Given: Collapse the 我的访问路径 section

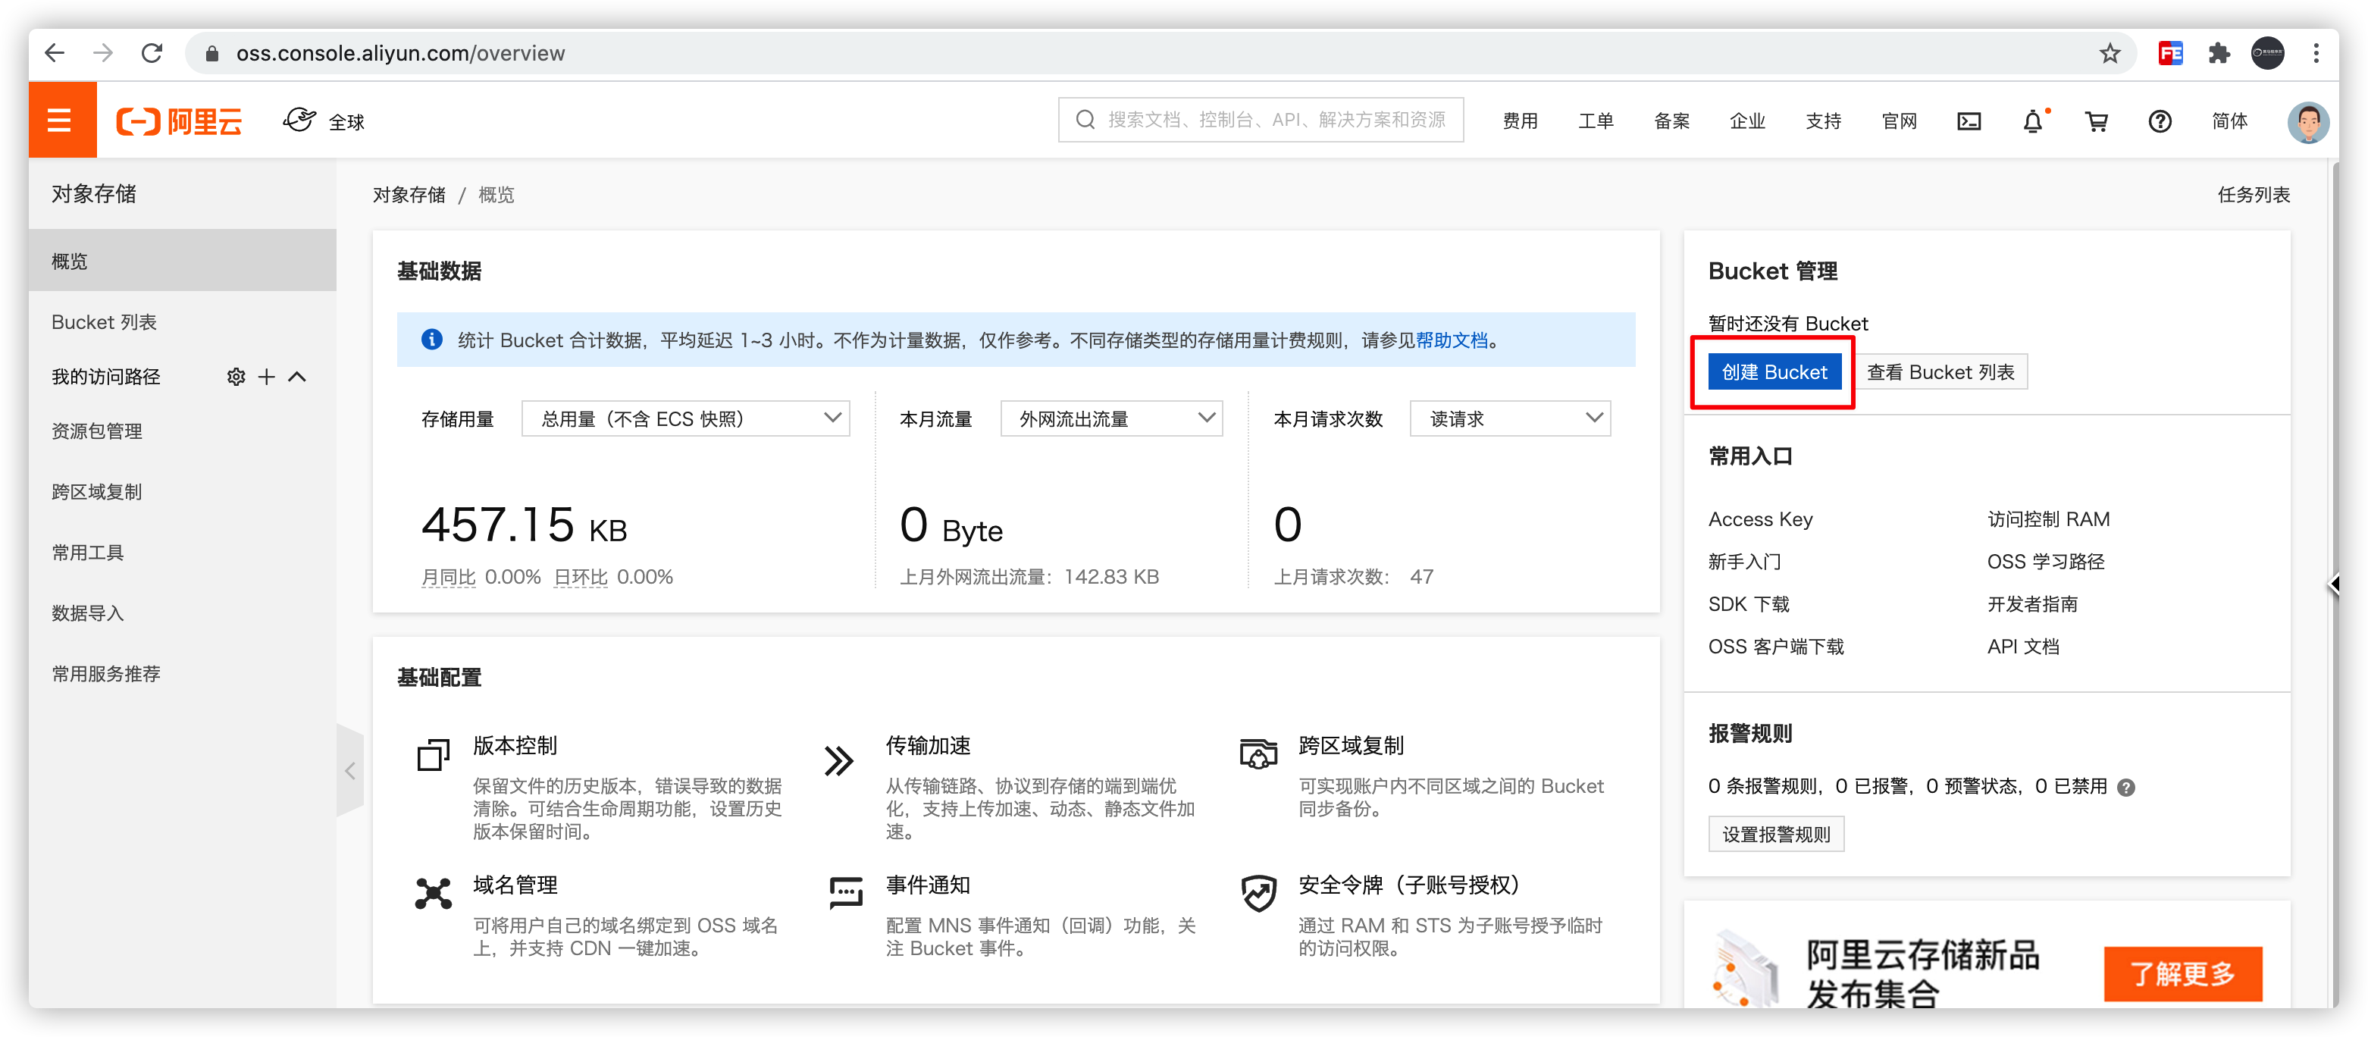Looking at the screenshot, I should (295, 376).
